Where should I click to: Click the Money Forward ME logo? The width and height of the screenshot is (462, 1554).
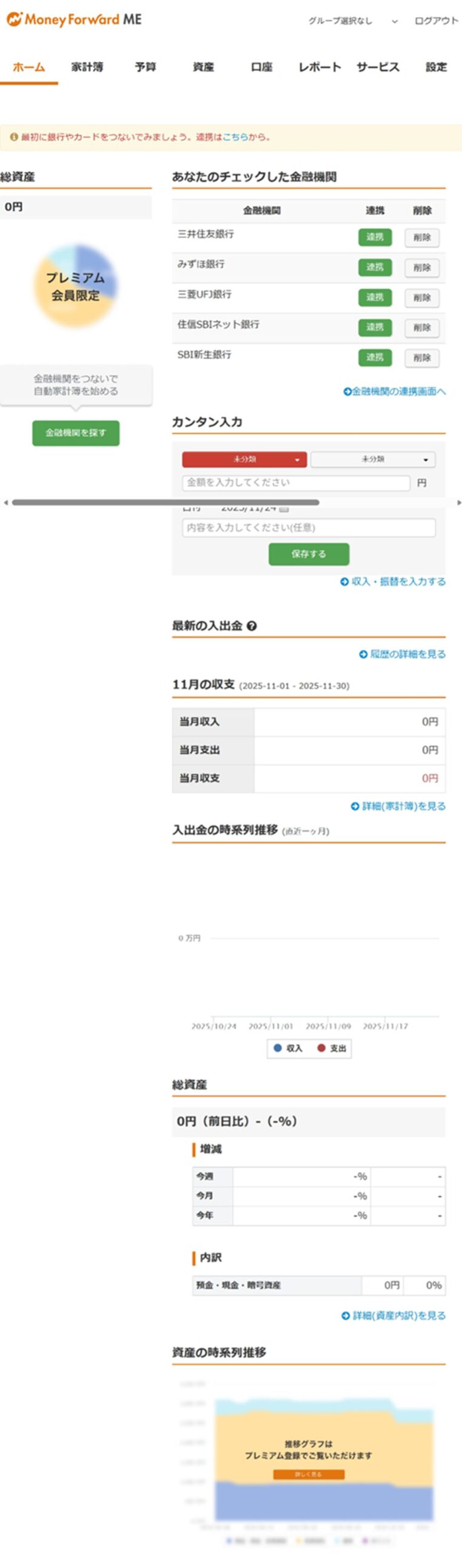pyautogui.click(x=74, y=19)
